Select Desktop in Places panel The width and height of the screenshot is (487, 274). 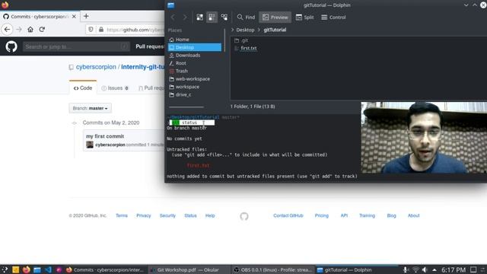195,47
